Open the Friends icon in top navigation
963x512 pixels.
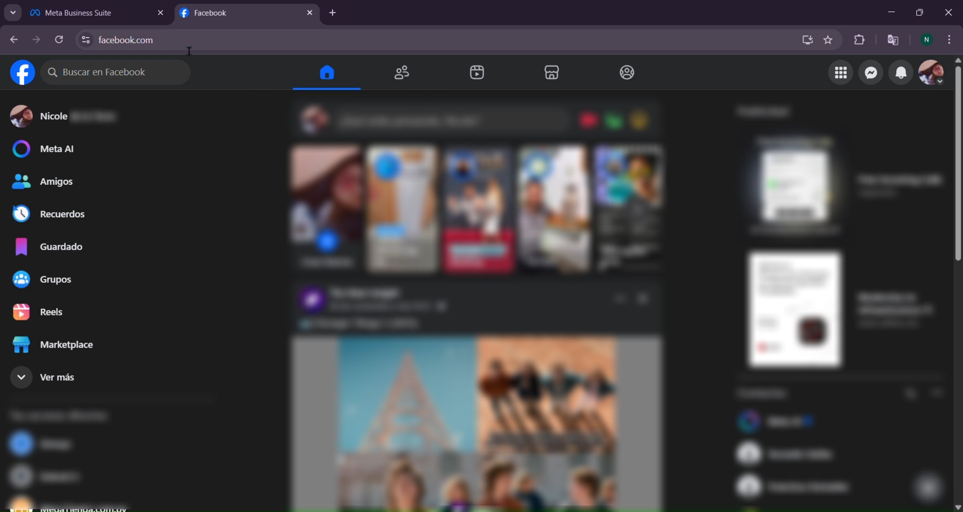click(x=402, y=73)
